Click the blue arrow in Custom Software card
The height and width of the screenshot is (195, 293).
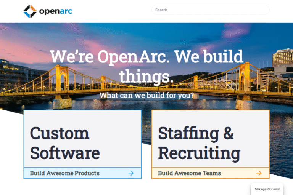(131, 173)
